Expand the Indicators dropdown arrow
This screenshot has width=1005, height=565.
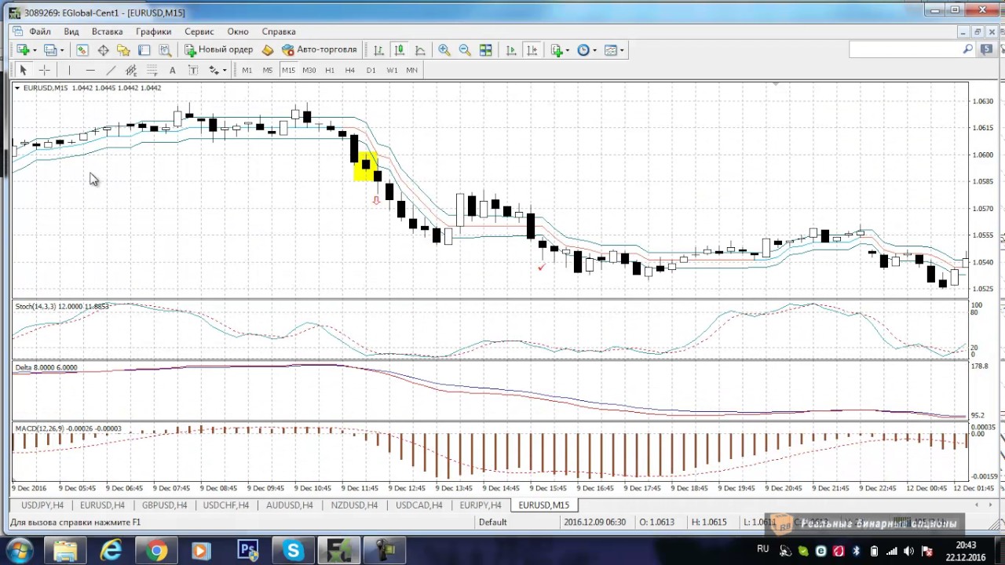(x=568, y=50)
